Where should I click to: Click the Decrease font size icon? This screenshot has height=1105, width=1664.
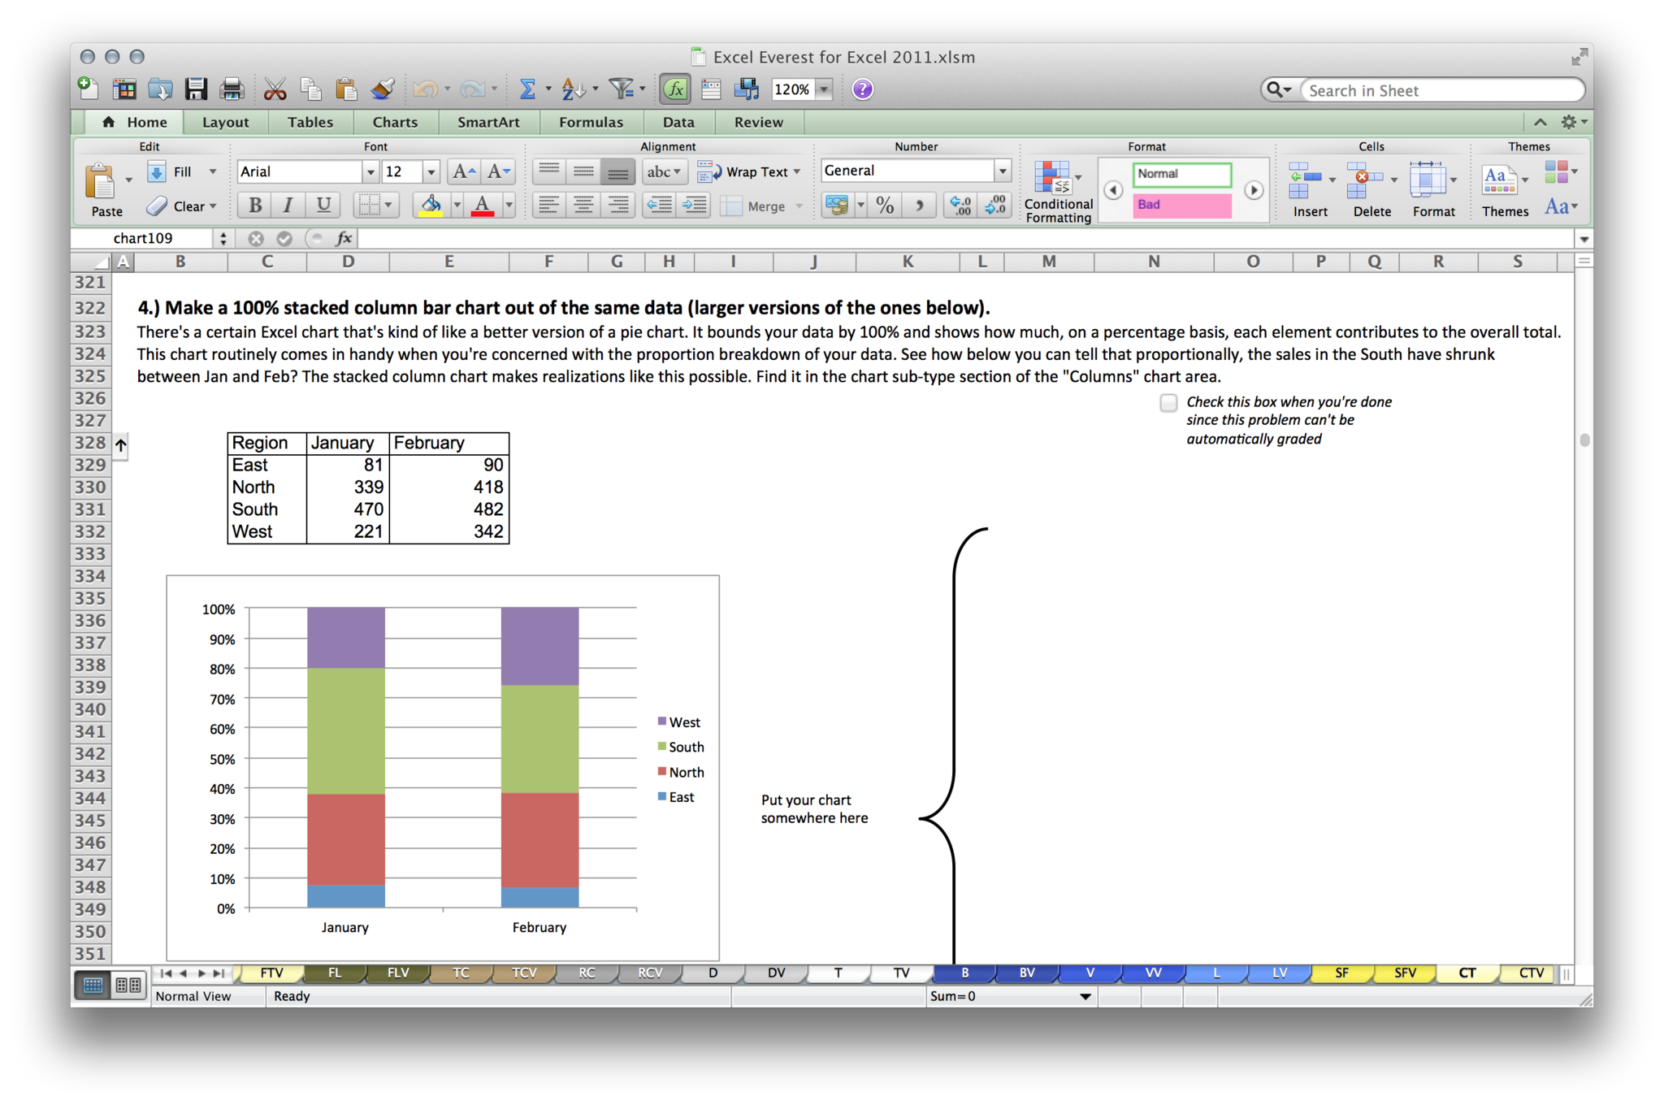click(497, 171)
